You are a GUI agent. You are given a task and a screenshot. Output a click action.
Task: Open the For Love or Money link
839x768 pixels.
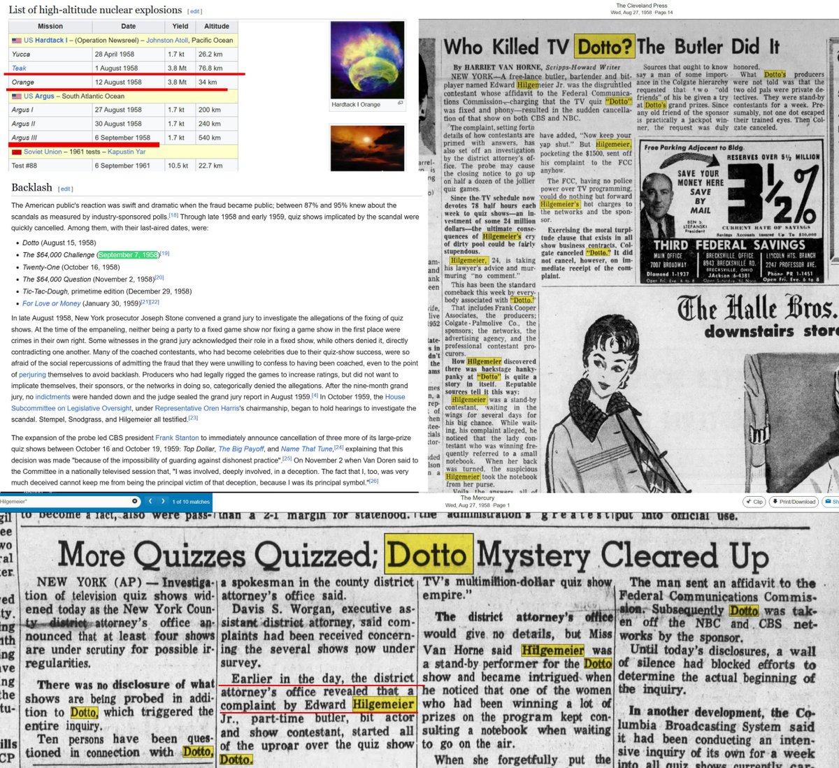pyautogui.click(x=52, y=303)
